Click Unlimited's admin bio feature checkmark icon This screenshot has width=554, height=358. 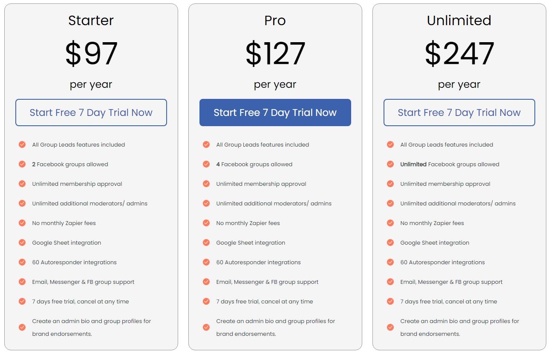(x=390, y=327)
